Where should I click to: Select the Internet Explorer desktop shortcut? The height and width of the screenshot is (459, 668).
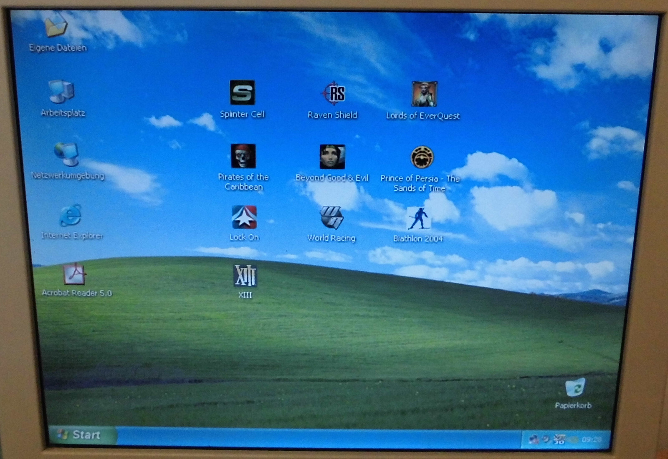[x=70, y=215]
